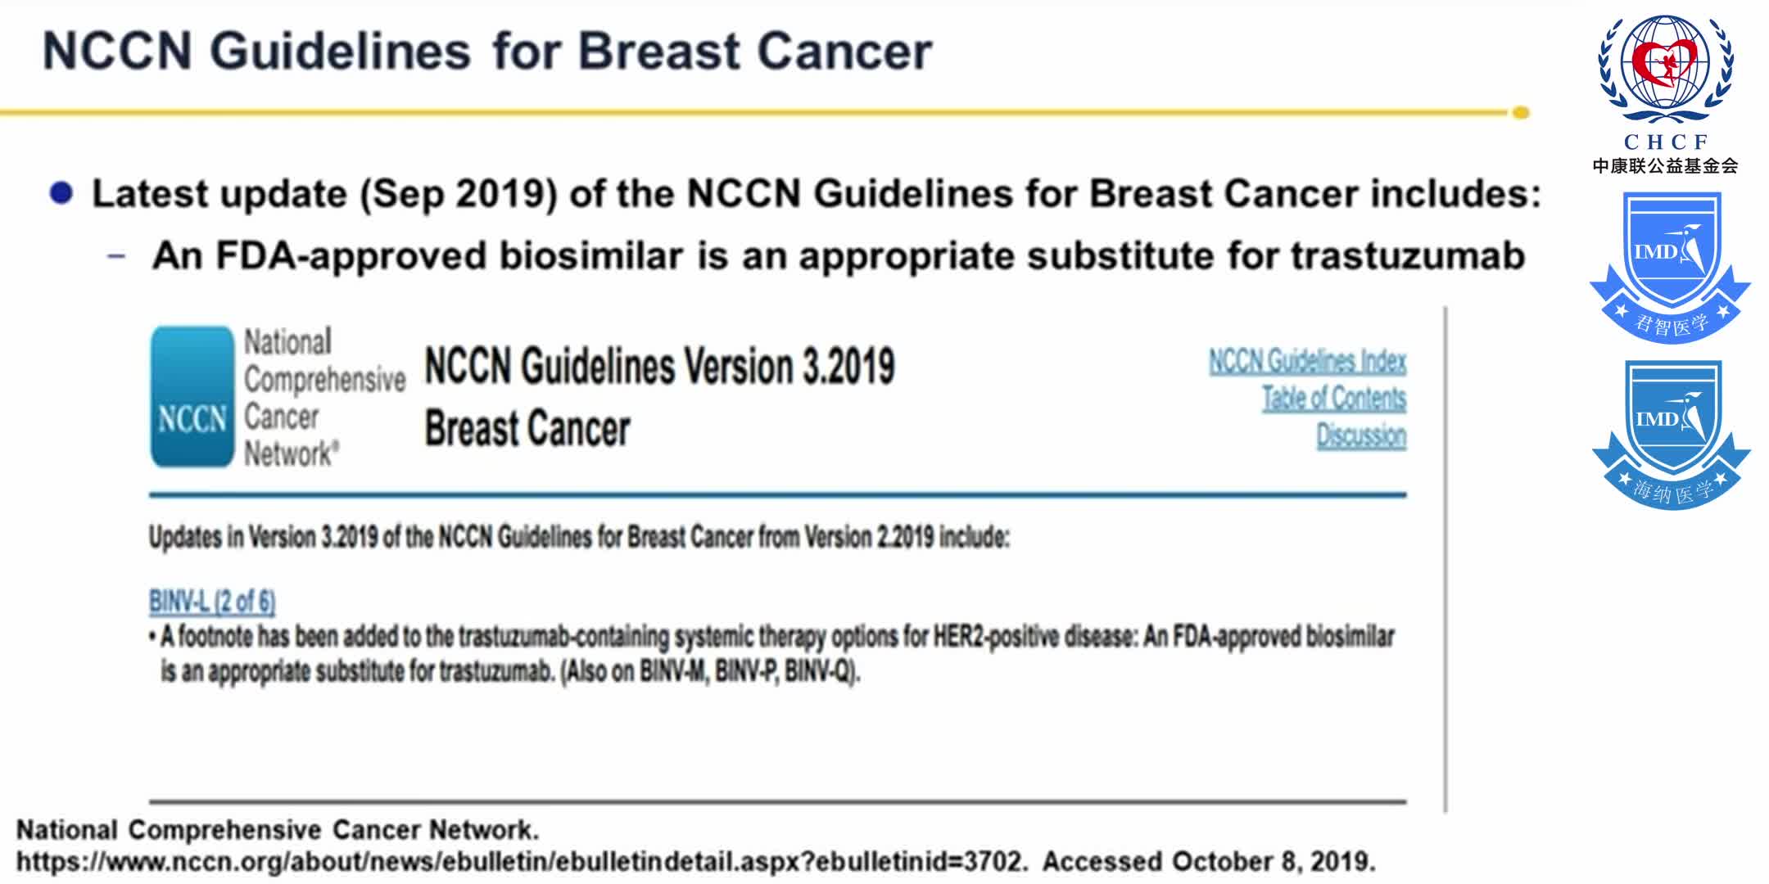Image resolution: width=1769 pixels, height=884 pixels.
Task: Click the 'An FDA-approved biosimilar' sub-bullet line
Action: point(838,255)
